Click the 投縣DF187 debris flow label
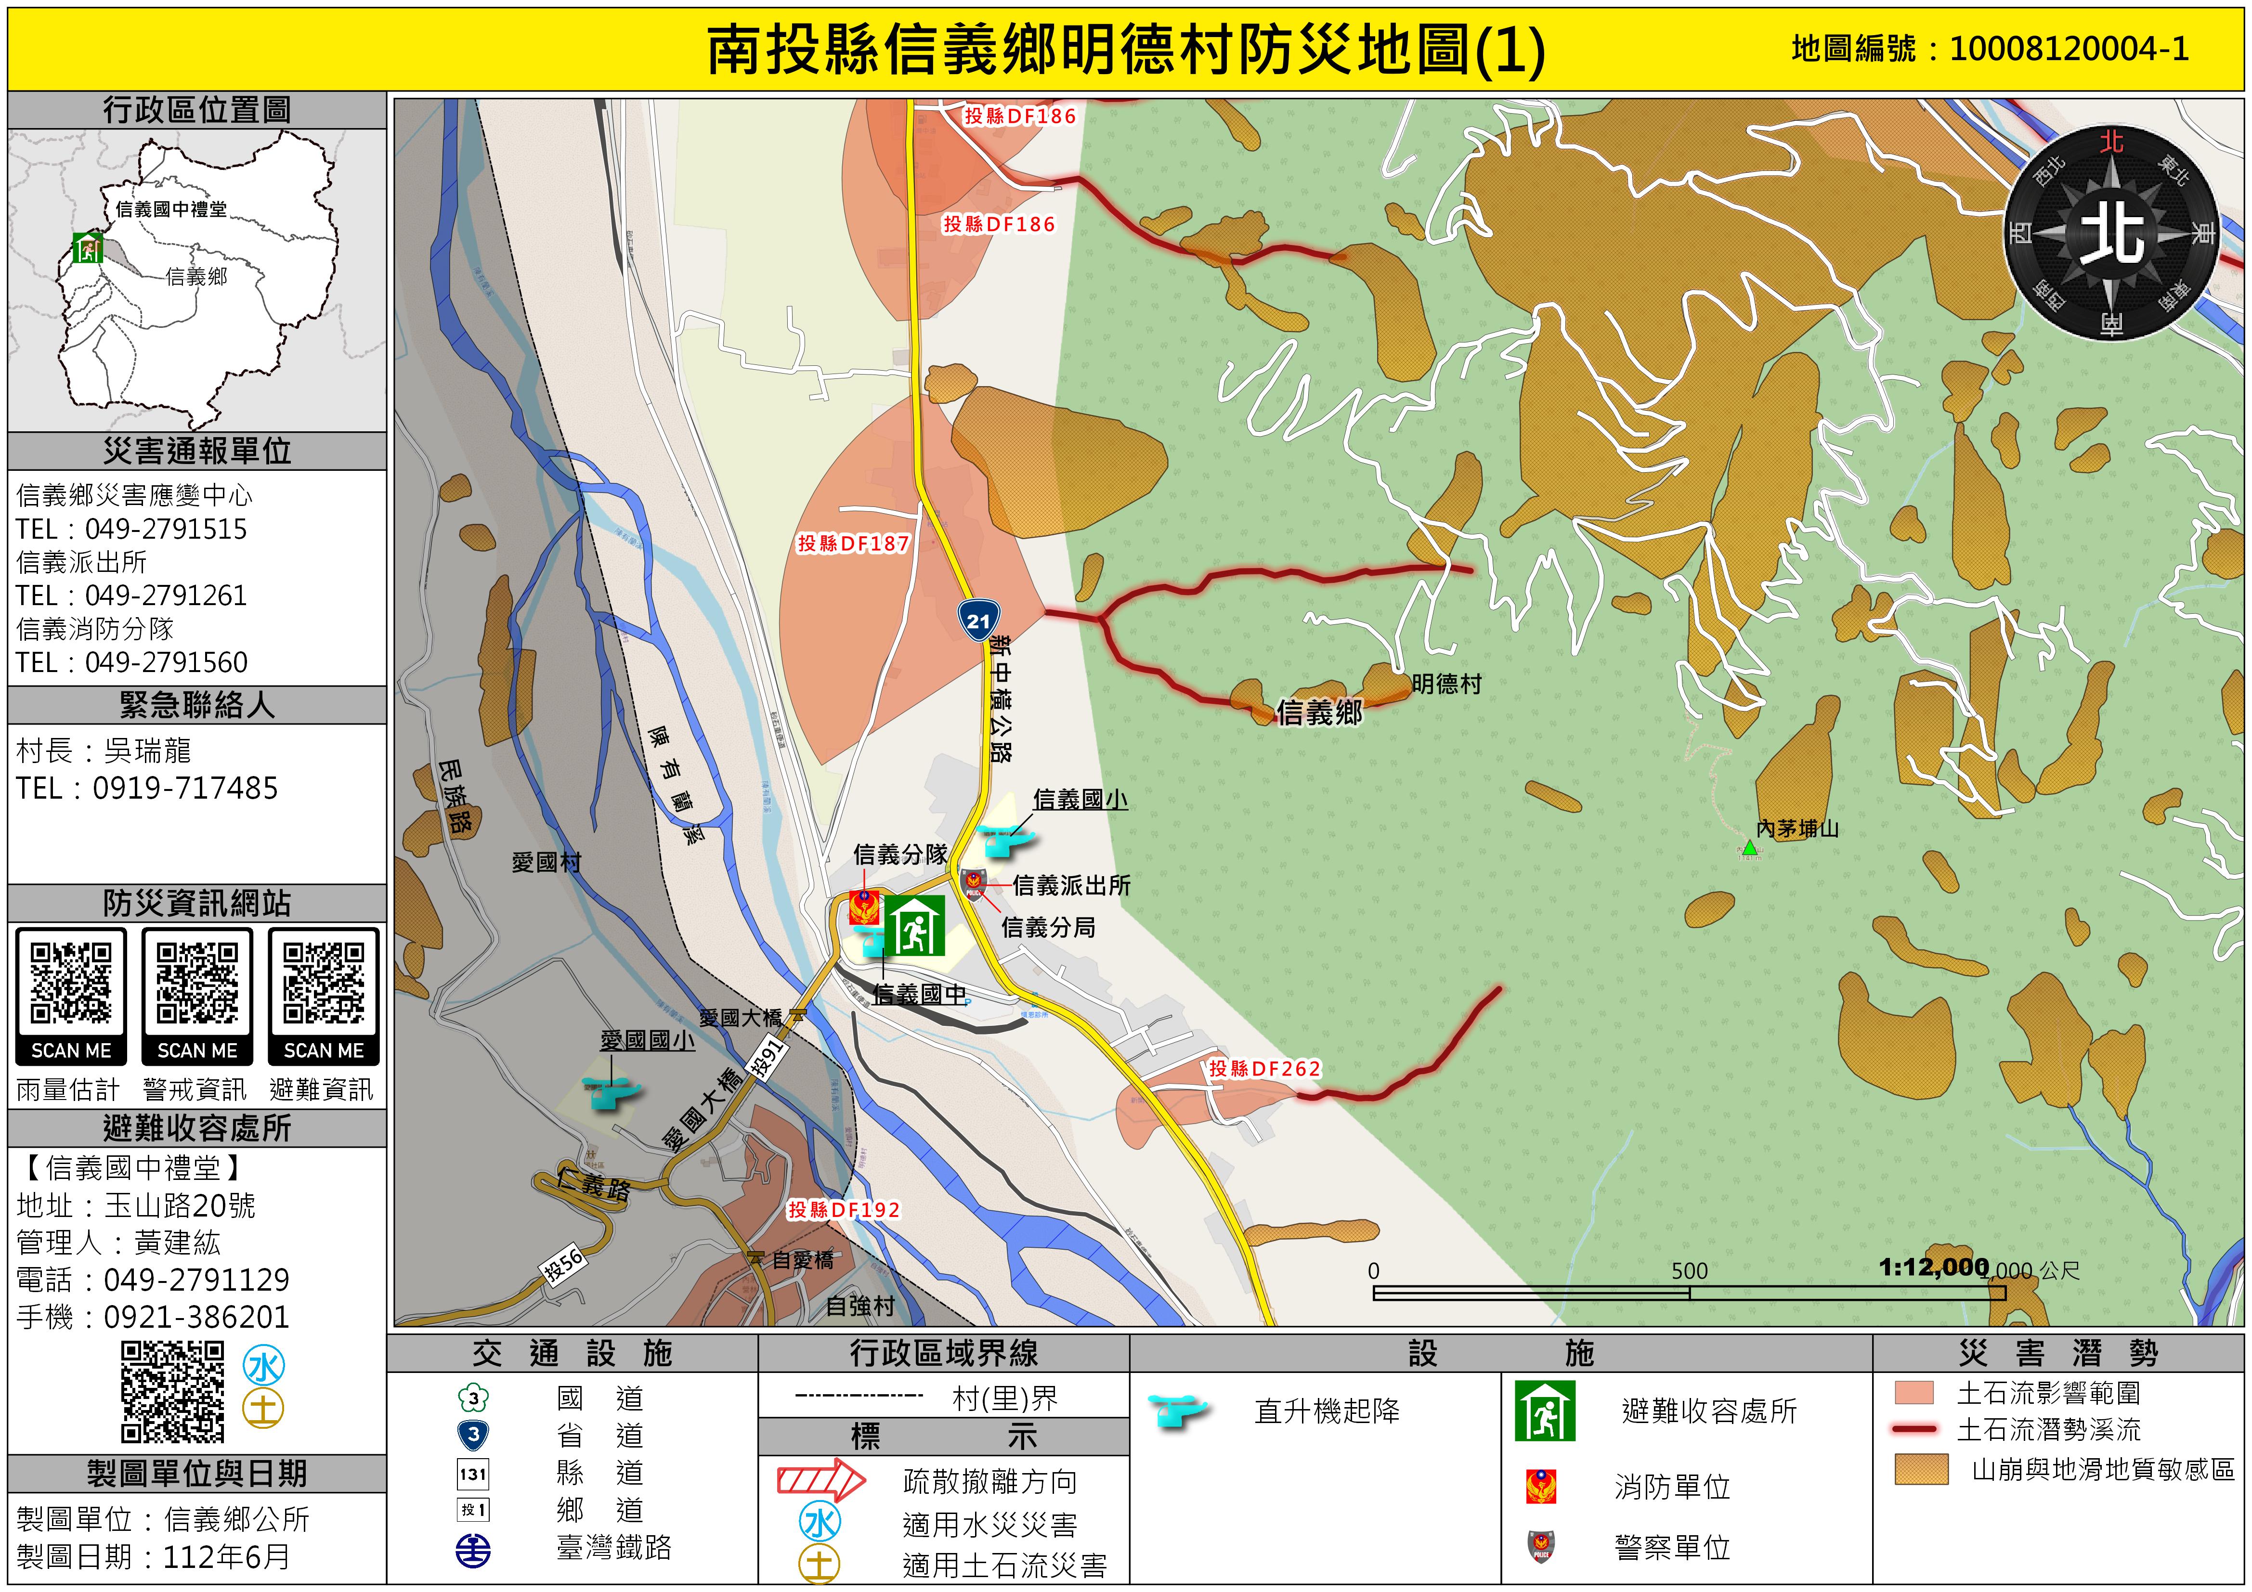 click(x=853, y=543)
